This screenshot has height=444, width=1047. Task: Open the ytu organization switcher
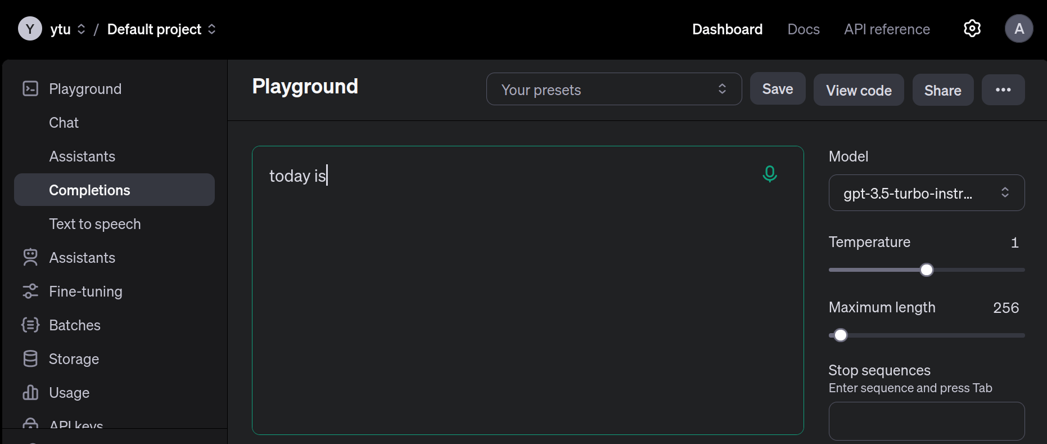click(67, 29)
